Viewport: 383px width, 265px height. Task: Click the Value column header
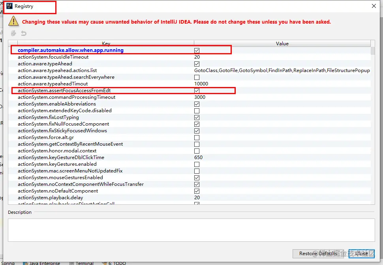pyautogui.click(x=282, y=43)
